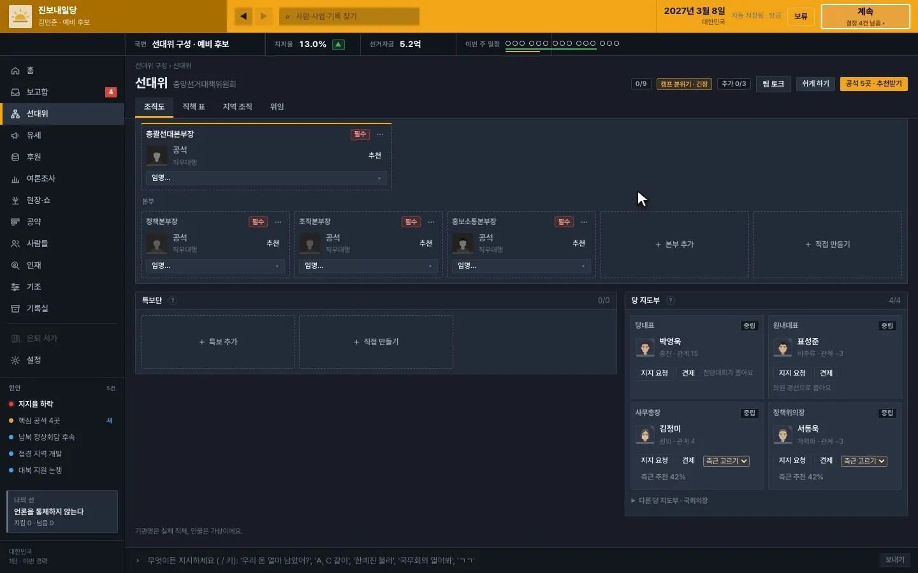This screenshot has height=573, width=918.
Task: Switch to the 지역 조직 tab
Action: pyautogui.click(x=237, y=107)
